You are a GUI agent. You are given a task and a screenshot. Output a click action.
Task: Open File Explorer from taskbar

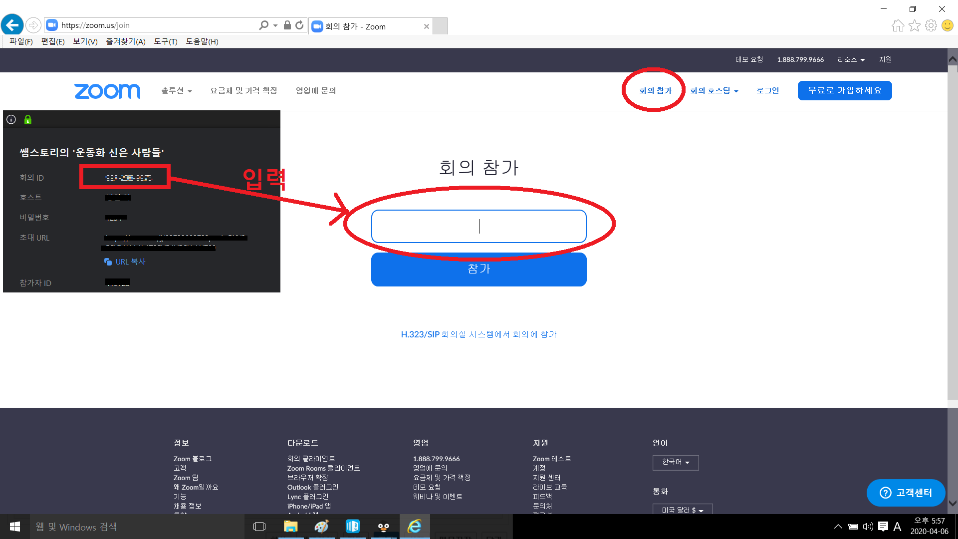(x=290, y=527)
